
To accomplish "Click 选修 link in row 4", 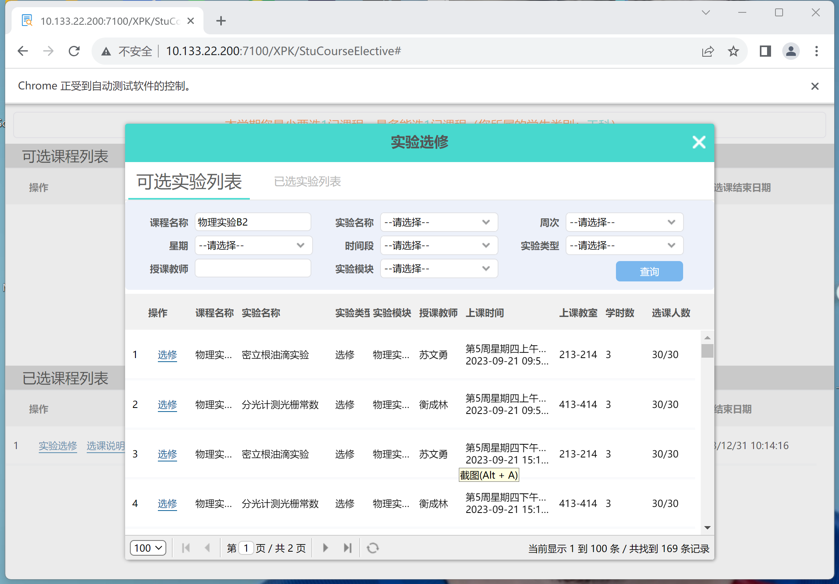I will [x=167, y=503].
